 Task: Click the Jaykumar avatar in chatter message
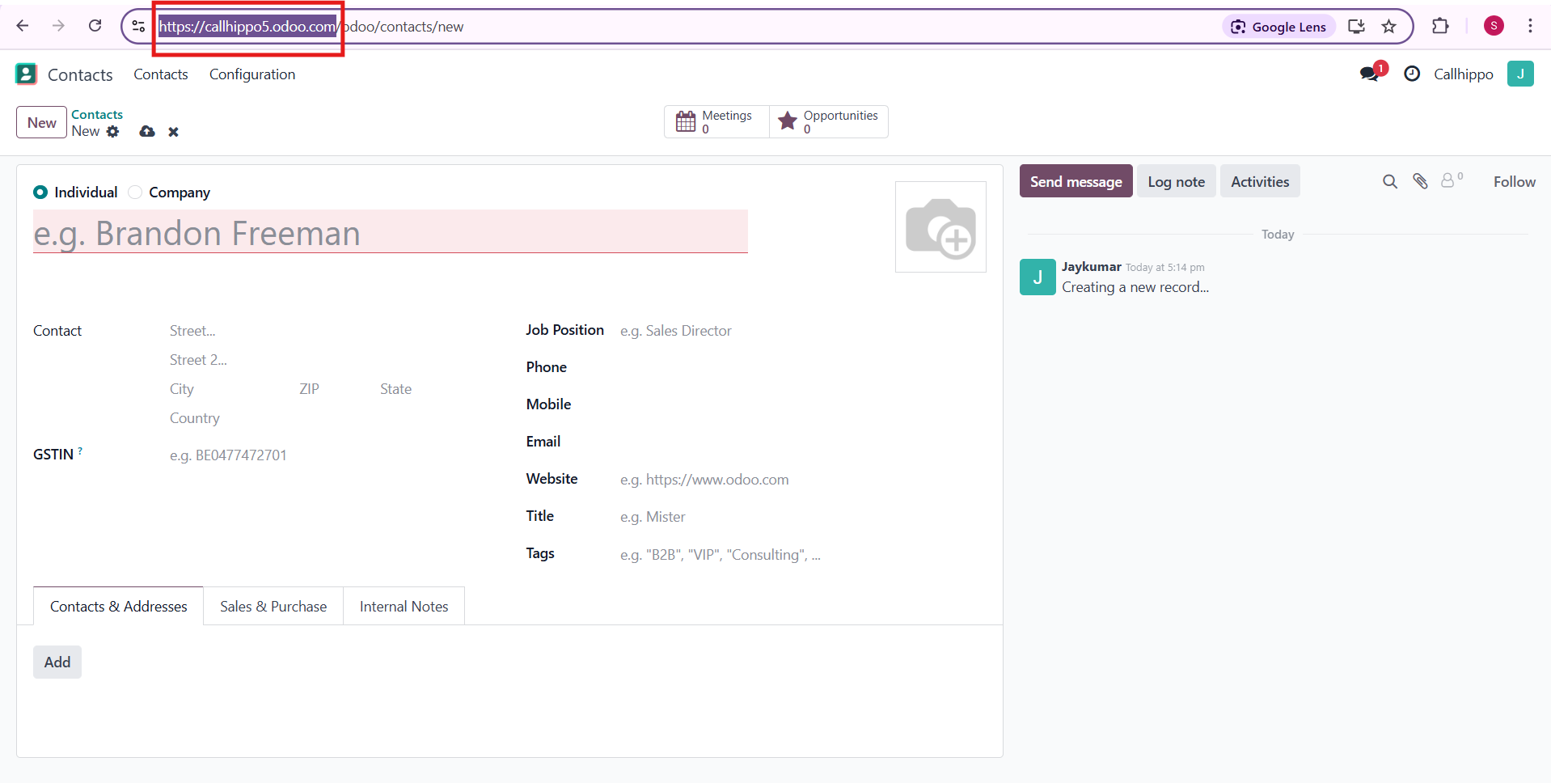point(1038,277)
